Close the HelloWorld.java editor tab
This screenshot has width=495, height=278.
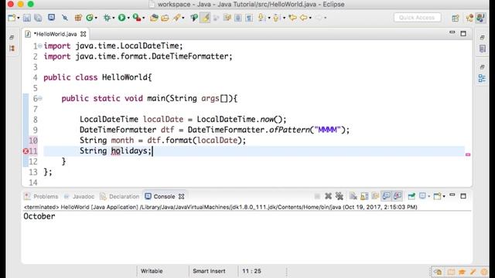(x=83, y=34)
